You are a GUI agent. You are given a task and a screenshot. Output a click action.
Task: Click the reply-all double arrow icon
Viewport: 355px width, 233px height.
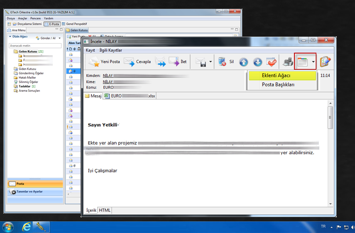coord(160,62)
